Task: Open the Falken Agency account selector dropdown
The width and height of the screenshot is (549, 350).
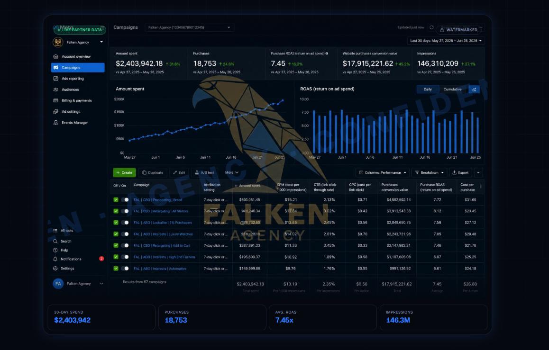Action: pos(190,27)
